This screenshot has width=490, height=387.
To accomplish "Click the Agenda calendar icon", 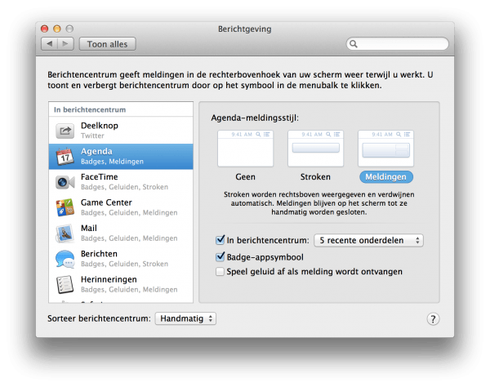I will [65, 156].
